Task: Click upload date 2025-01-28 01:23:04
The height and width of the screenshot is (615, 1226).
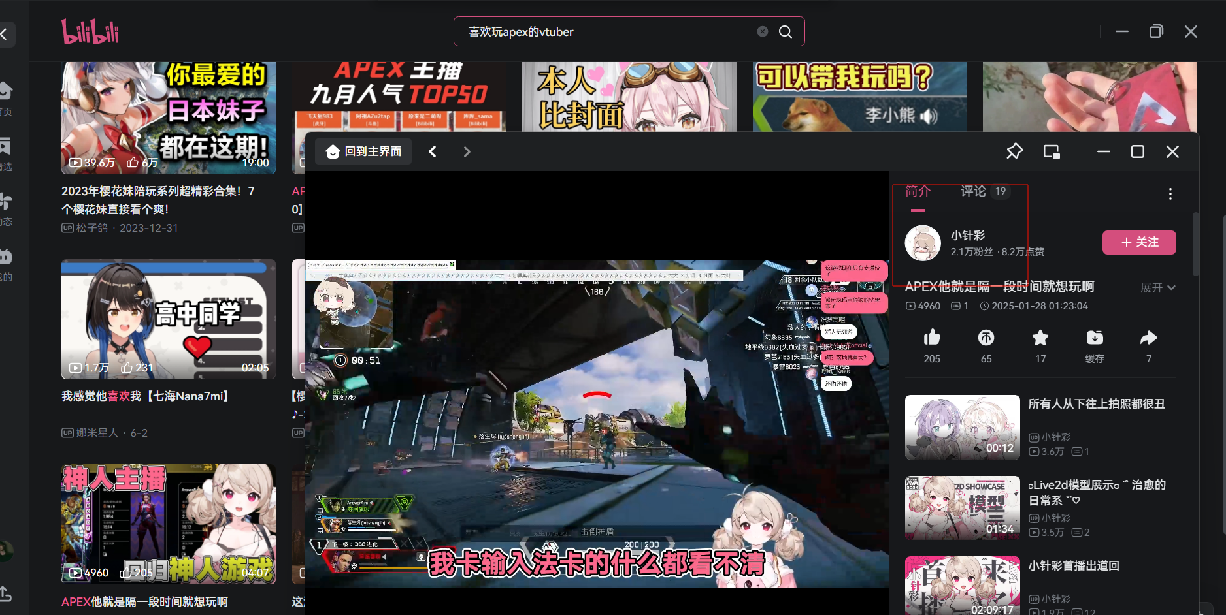Action: tap(1039, 306)
